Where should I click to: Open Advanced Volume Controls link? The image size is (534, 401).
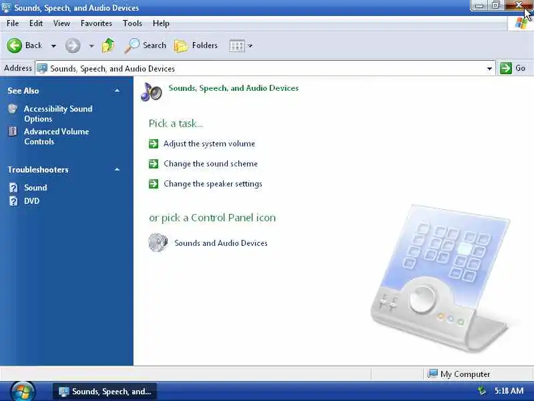coord(57,136)
